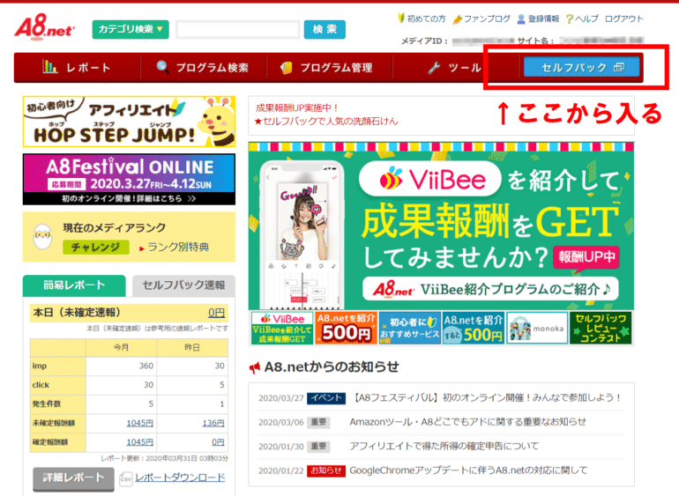The image size is (679, 496).
Task: Click the person icon beside 登録情報
Action: coord(521,19)
